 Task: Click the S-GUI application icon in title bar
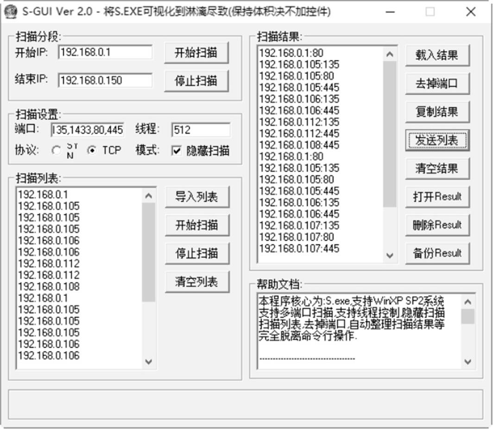tap(11, 12)
